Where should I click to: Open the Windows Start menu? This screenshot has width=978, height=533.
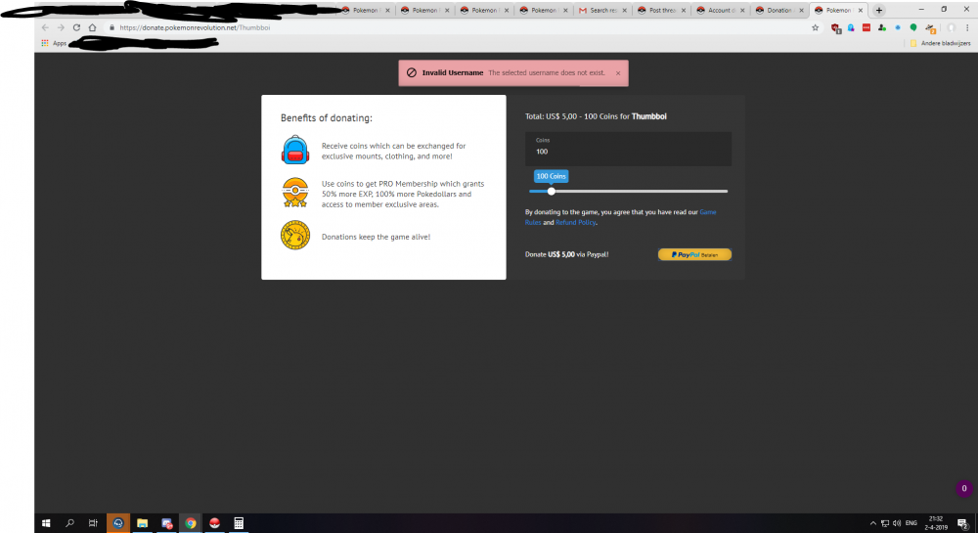(45, 523)
